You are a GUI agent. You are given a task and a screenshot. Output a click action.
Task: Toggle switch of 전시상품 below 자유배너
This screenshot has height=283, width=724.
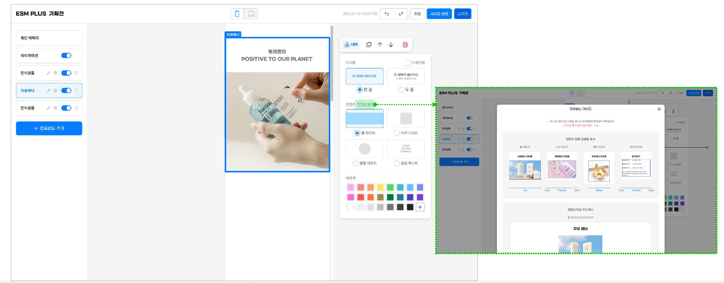66,108
